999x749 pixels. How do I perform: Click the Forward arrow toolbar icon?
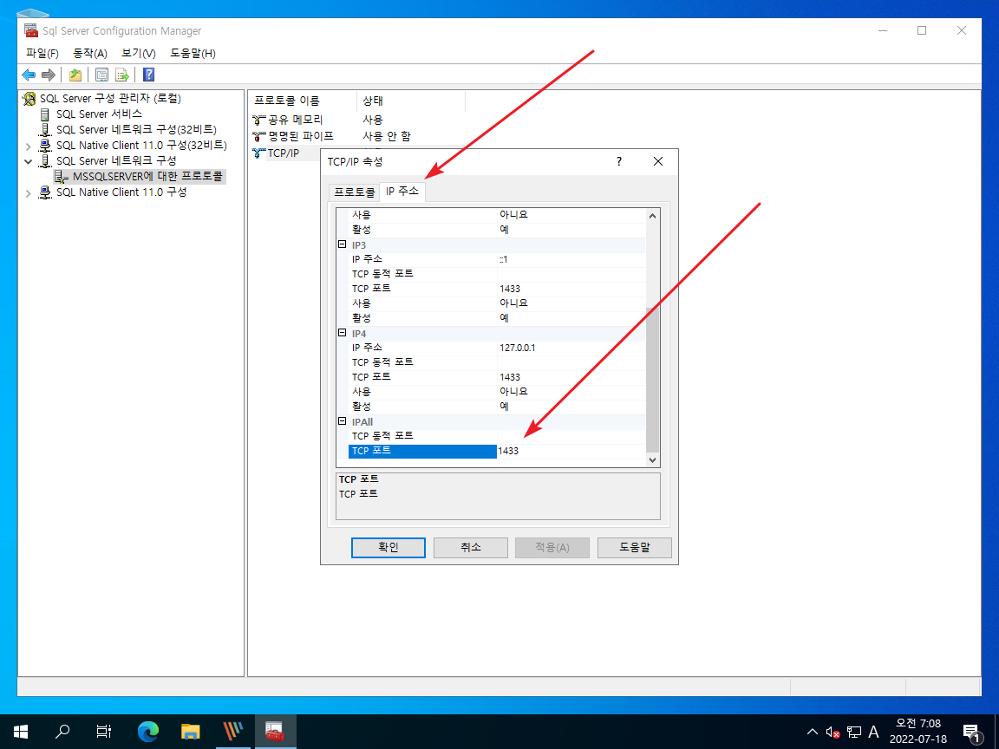(x=49, y=75)
